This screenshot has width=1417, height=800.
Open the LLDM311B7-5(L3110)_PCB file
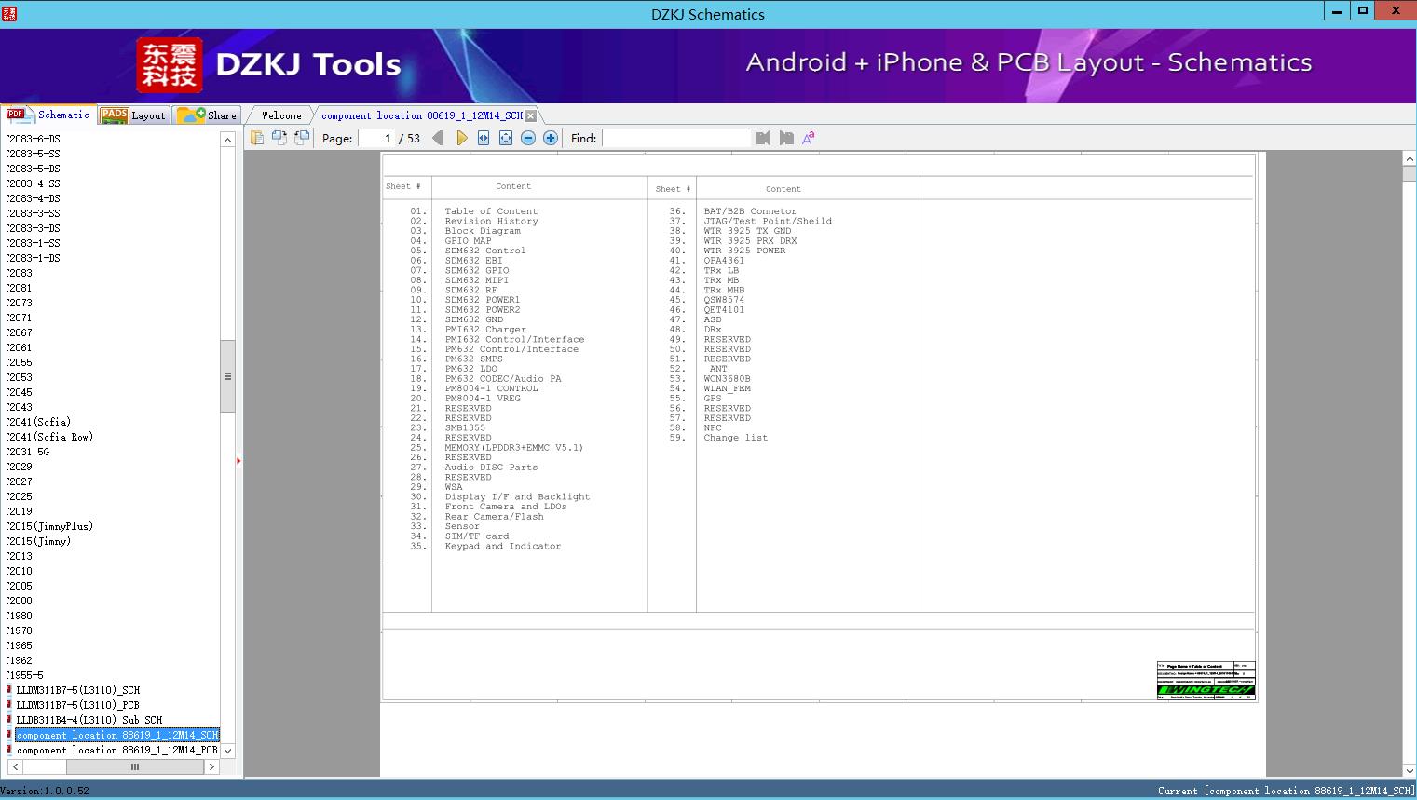pyautogui.click(x=78, y=705)
